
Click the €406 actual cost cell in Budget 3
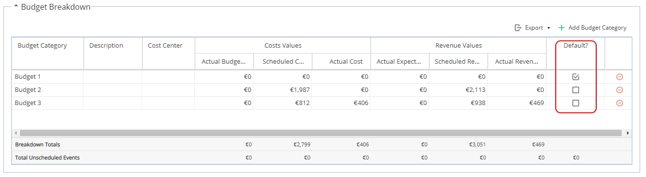pyautogui.click(x=342, y=103)
